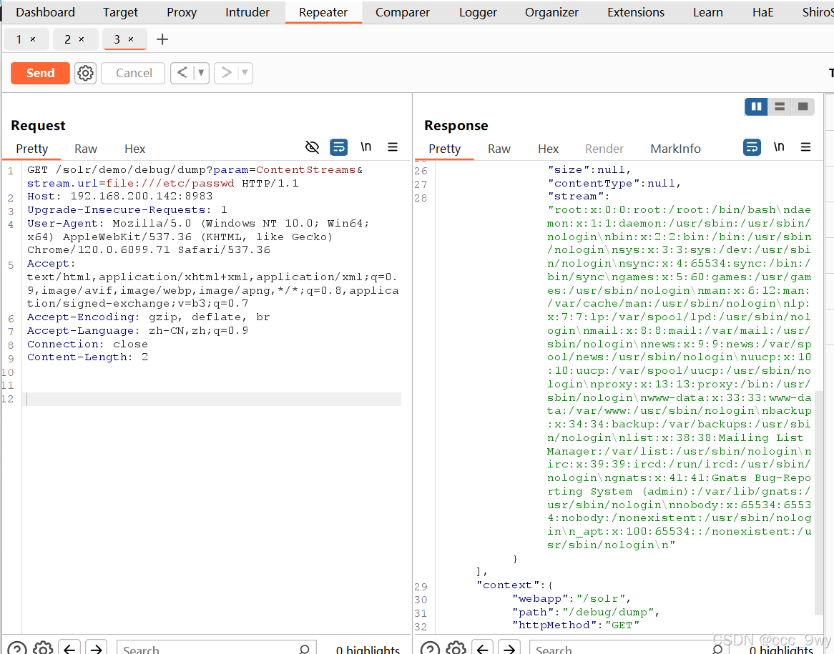
Task: Click next match arrow under Request
Action: pos(97,649)
